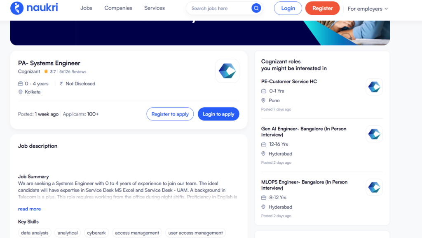Click briefcase icon beside 0 - 4 years

click(21, 84)
